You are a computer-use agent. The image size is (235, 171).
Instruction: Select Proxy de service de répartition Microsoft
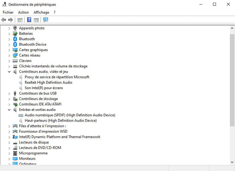[x=57, y=77]
